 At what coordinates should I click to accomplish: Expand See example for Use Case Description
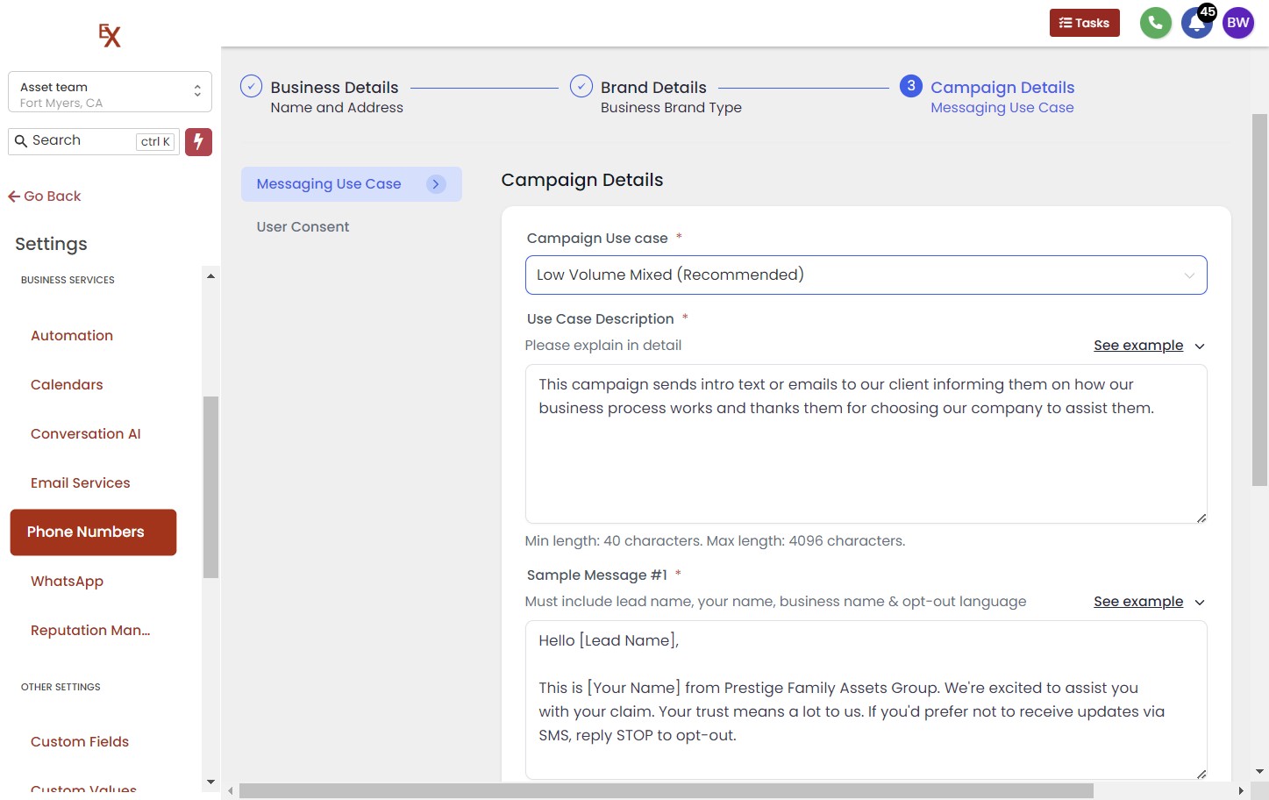click(1148, 346)
